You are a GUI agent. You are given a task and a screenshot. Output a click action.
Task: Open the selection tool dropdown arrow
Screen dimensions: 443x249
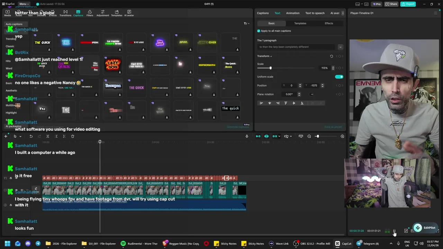20,136
